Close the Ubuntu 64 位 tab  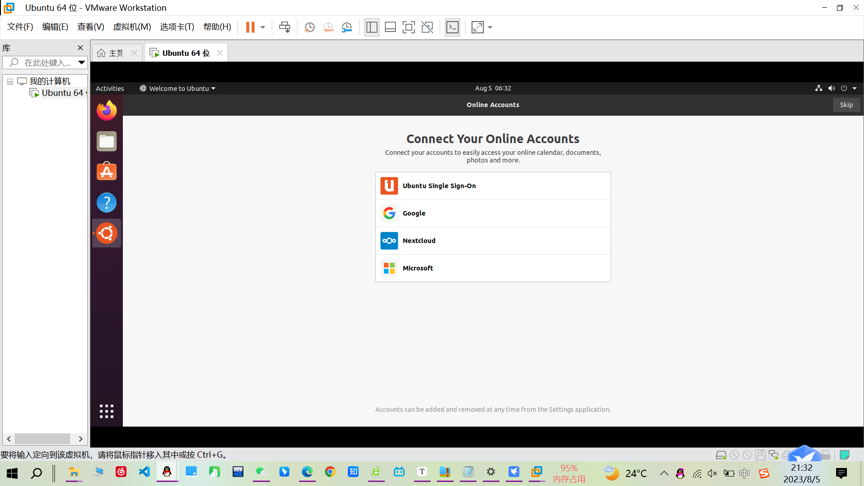220,53
